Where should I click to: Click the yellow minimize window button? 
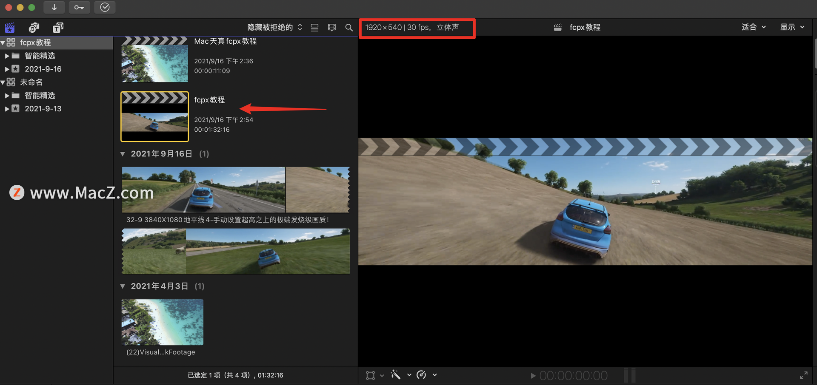click(x=20, y=7)
